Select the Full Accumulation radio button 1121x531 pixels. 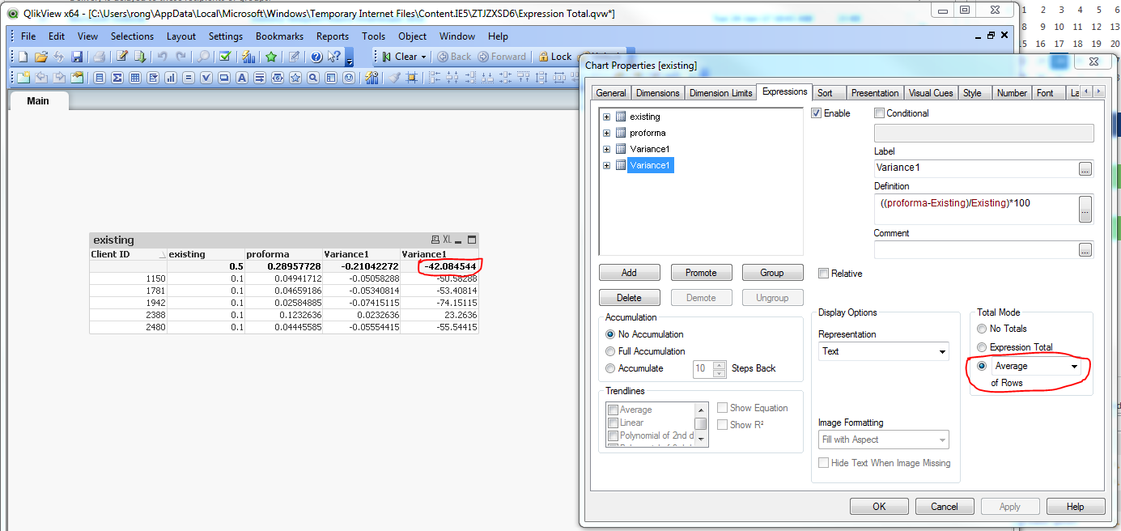[610, 351]
